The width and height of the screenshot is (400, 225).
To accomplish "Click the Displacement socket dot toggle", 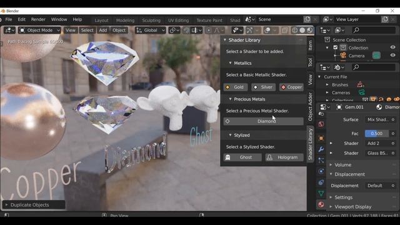I will [393, 186].
